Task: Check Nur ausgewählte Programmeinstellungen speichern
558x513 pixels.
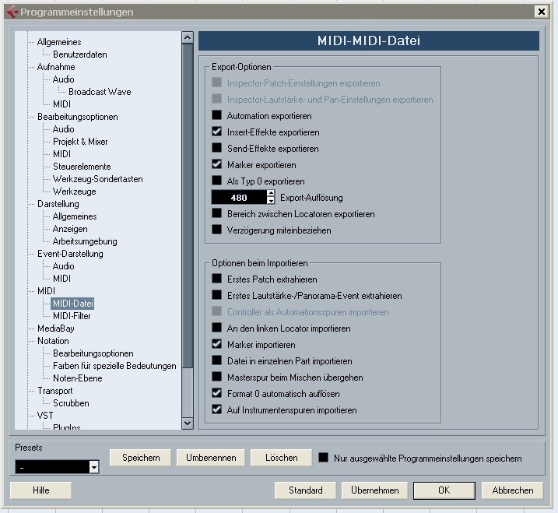Action: click(x=323, y=458)
